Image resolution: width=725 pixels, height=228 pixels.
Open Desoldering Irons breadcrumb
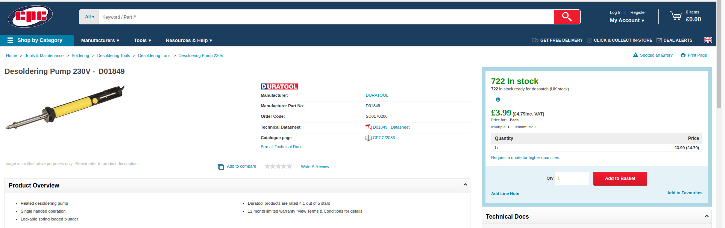154,55
